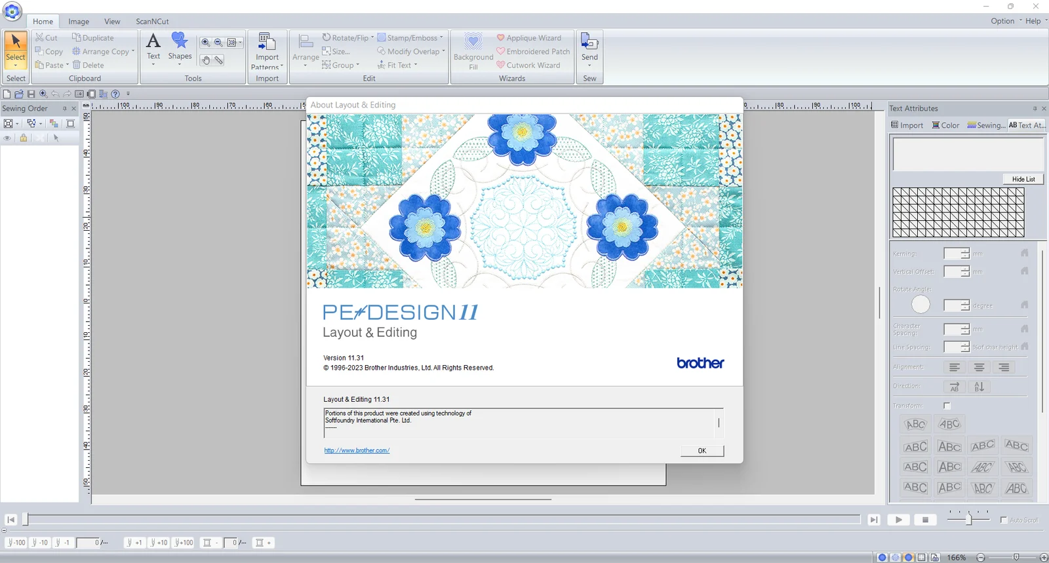
Task: Zoom out with the magnifier minus icon
Action: click(218, 43)
